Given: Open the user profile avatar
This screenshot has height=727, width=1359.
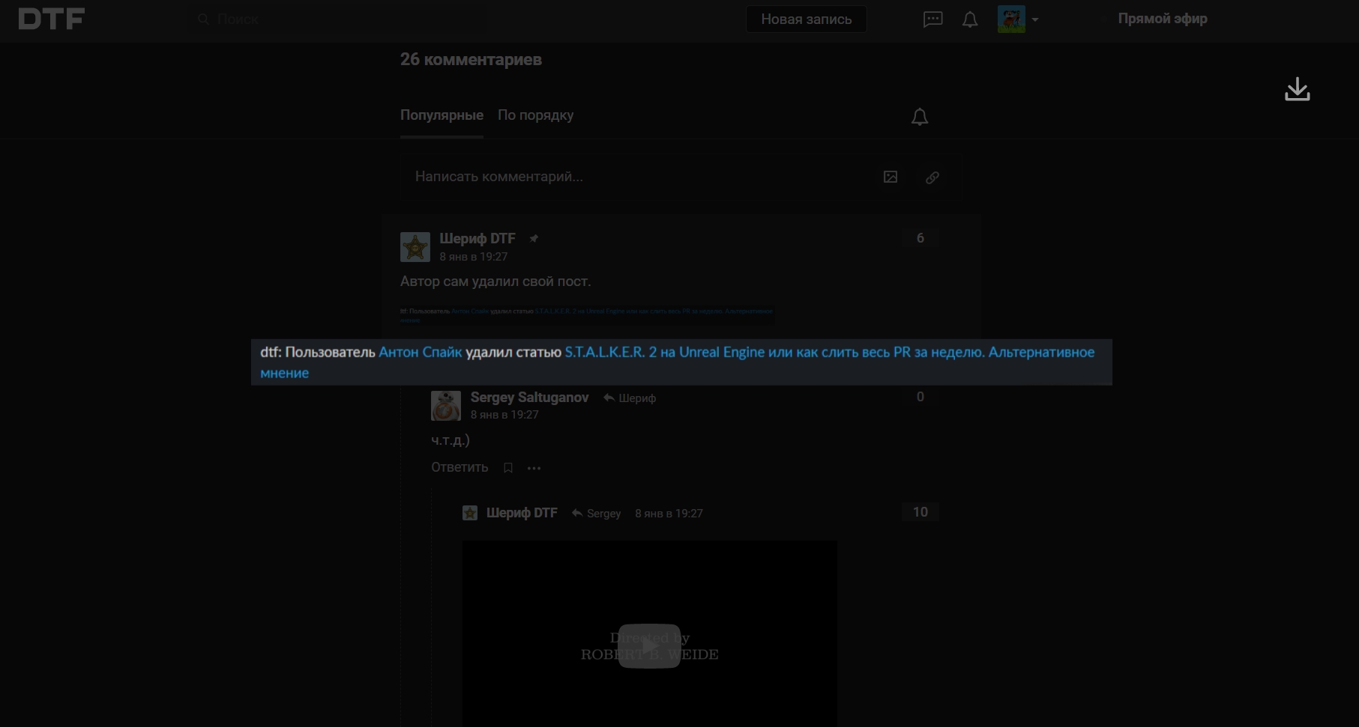Looking at the screenshot, I should [x=1011, y=19].
